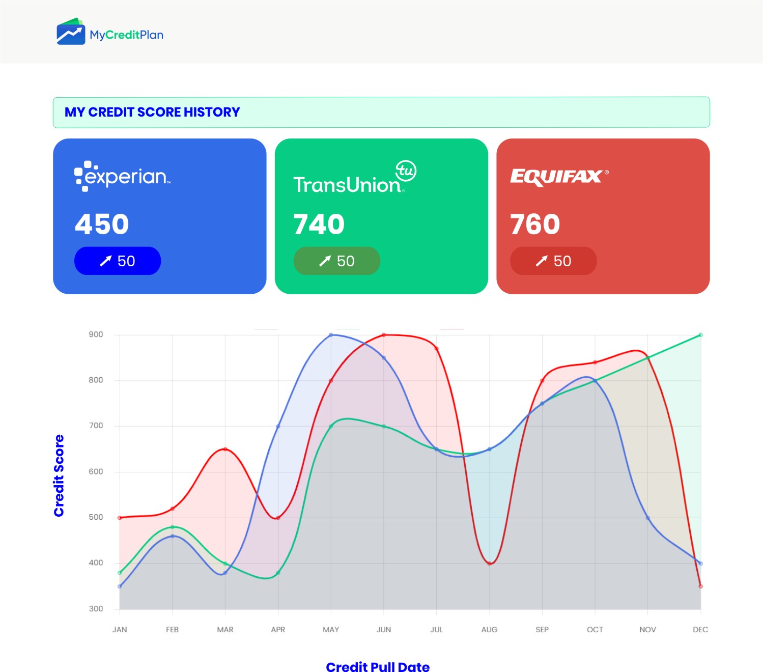The image size is (763, 672).
Task: Click the AUG month label
Action: click(x=490, y=630)
